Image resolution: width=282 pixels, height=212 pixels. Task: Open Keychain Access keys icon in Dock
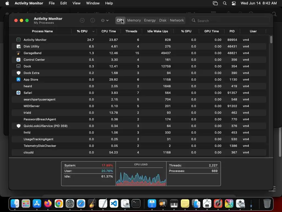(x=163, y=204)
